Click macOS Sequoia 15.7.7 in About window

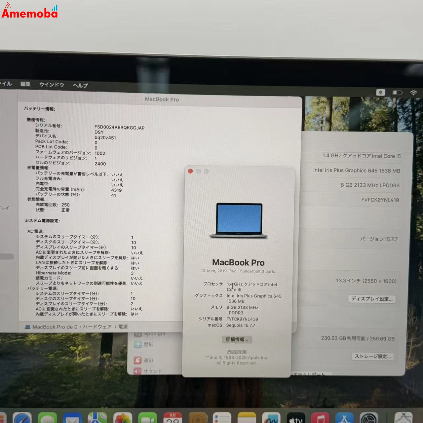coord(241,325)
